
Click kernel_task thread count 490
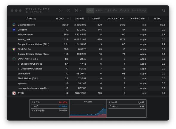click(100, 40)
